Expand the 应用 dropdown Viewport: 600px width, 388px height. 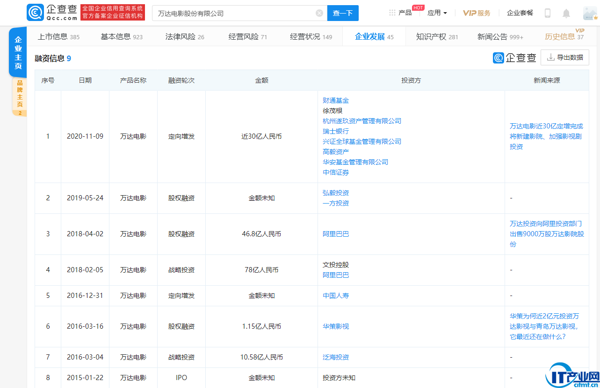437,13
